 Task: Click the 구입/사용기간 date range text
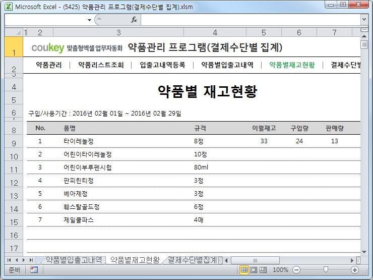(x=105, y=114)
